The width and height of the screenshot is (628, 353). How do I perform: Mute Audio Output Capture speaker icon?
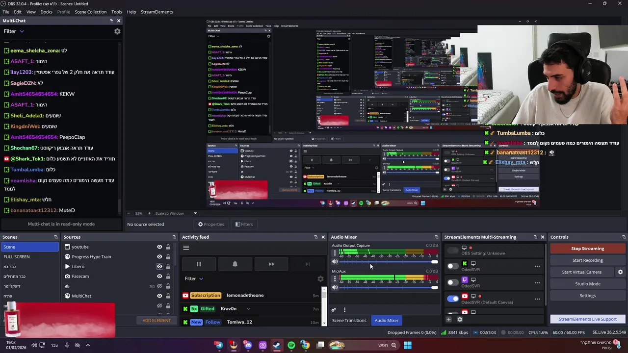click(335, 262)
